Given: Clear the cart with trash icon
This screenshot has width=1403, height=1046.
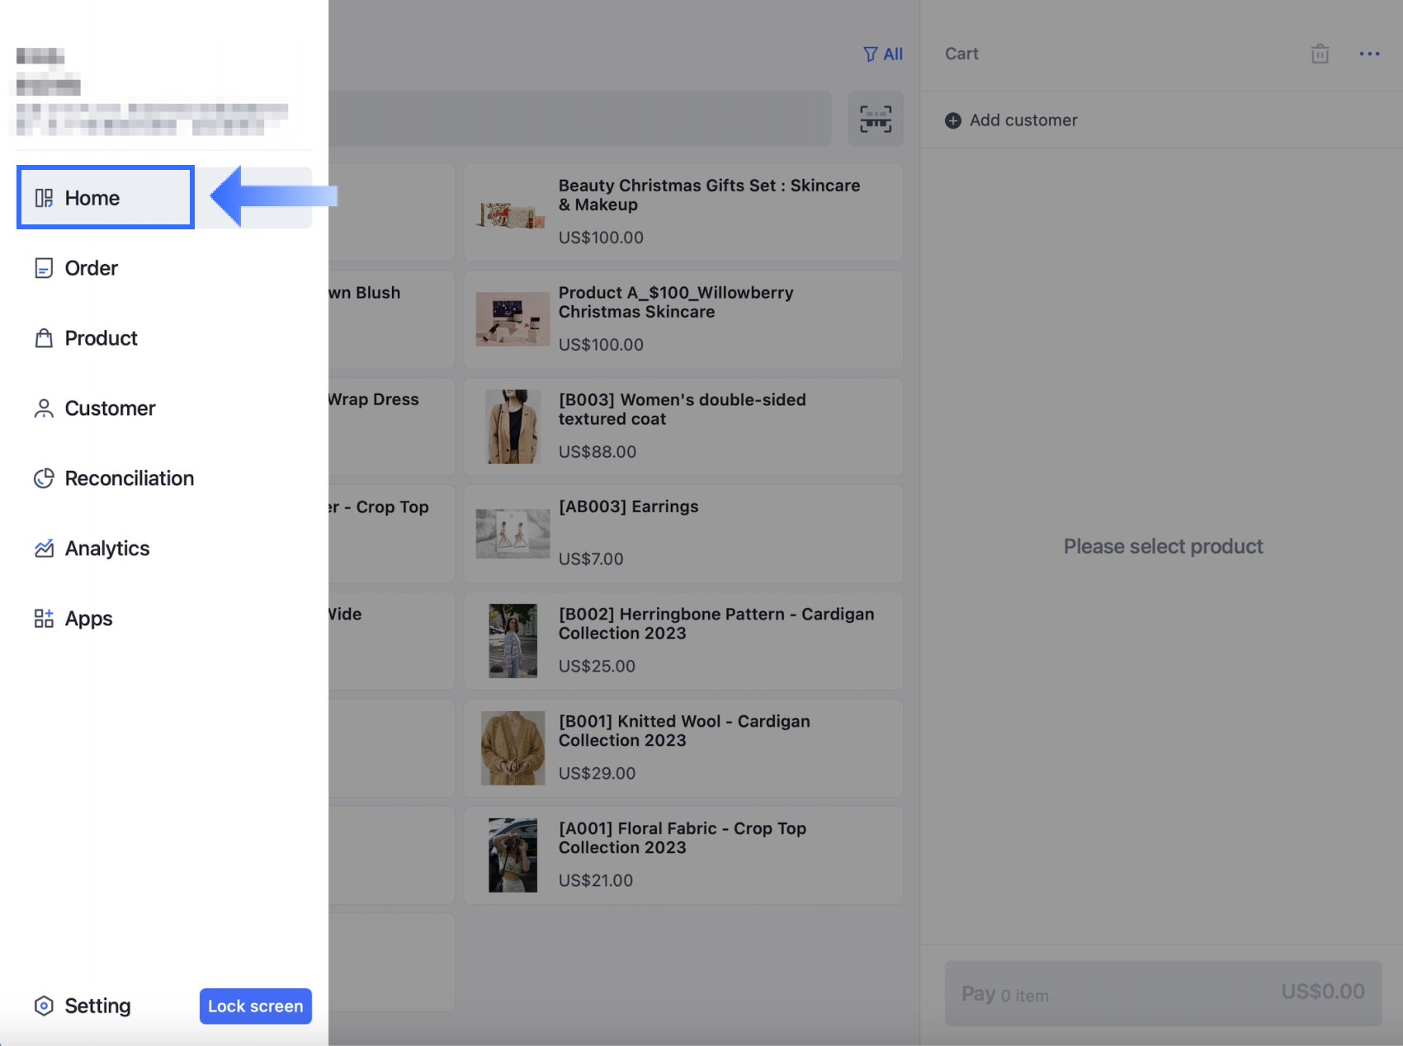Looking at the screenshot, I should pyautogui.click(x=1320, y=54).
